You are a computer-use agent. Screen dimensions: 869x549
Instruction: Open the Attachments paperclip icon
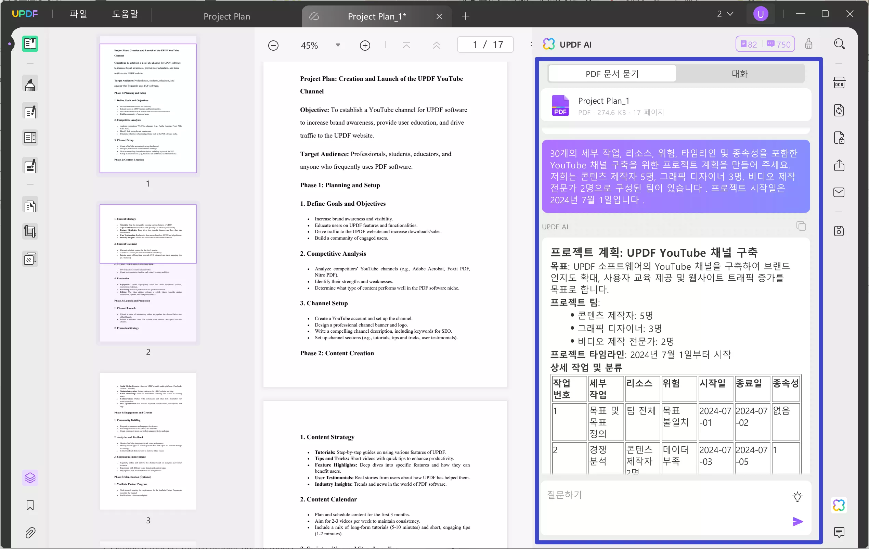[30, 533]
